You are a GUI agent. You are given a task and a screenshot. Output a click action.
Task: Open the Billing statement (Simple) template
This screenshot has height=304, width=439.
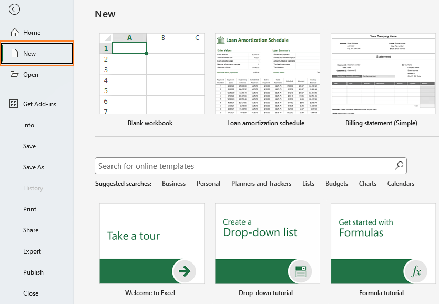click(x=383, y=74)
